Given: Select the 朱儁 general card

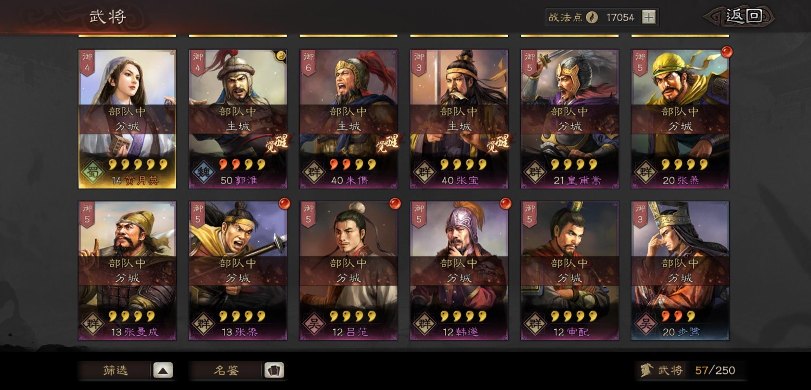Looking at the screenshot, I should click(348, 119).
